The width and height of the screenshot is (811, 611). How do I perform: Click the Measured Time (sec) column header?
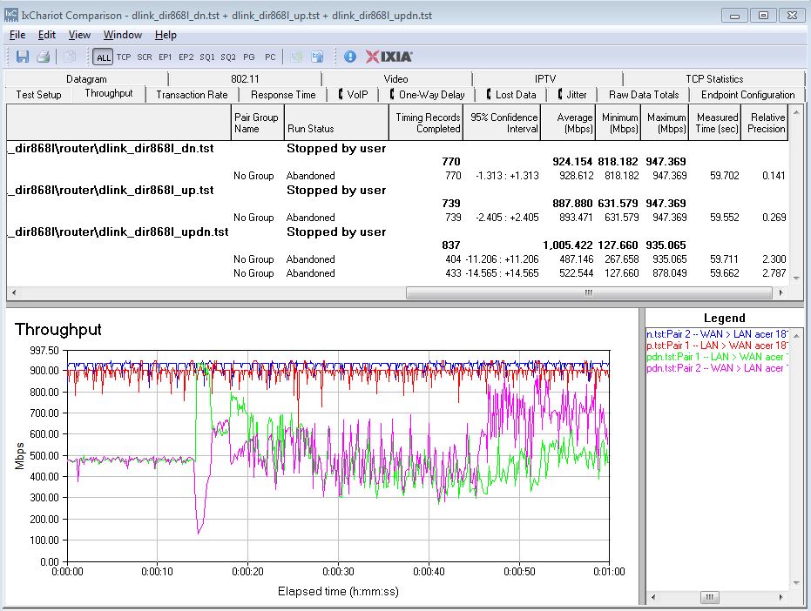[x=715, y=123]
